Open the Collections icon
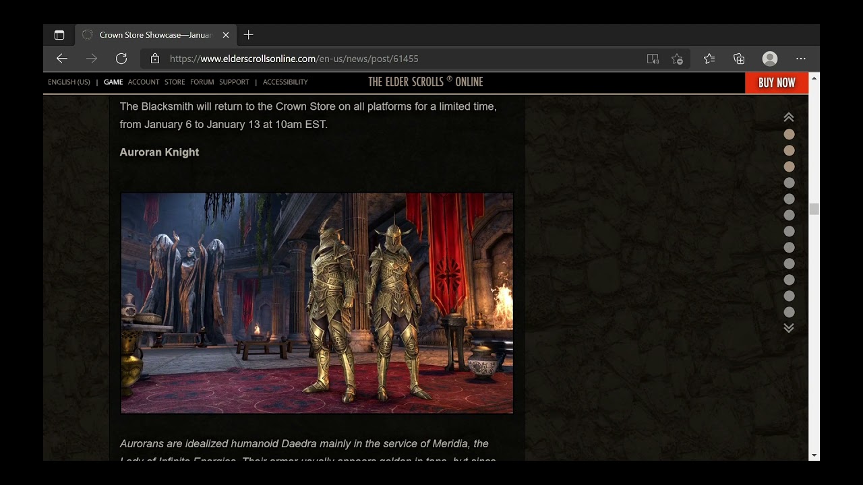This screenshot has width=863, height=485. (x=739, y=59)
